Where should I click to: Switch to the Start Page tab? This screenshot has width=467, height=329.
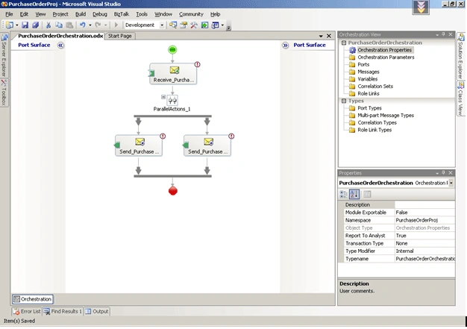pyautogui.click(x=119, y=36)
